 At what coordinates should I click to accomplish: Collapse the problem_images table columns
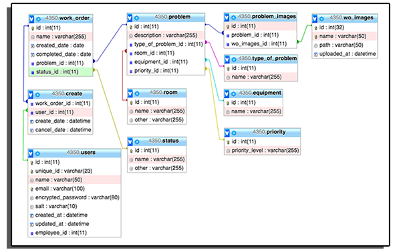(x=227, y=17)
